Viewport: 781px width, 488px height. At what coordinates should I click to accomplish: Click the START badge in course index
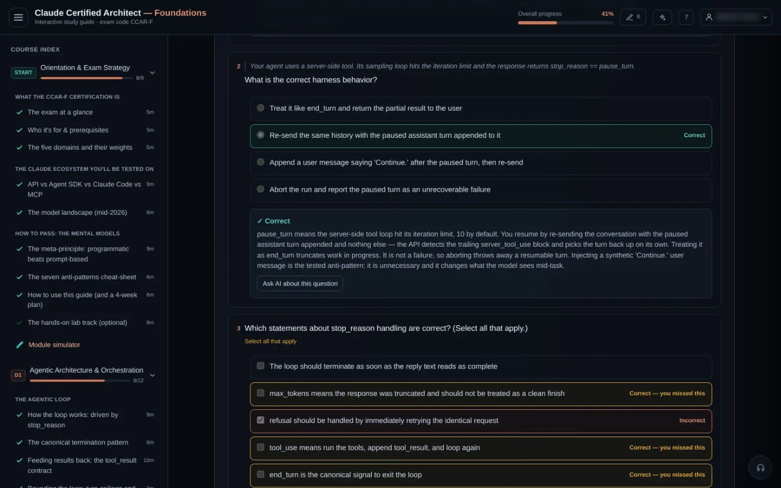[24, 73]
